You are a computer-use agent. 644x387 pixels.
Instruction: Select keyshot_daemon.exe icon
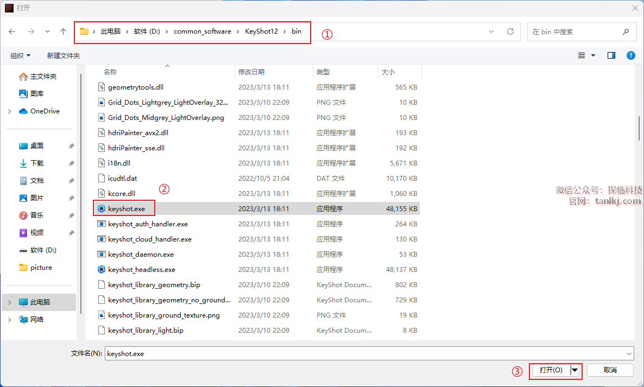pyautogui.click(x=102, y=254)
